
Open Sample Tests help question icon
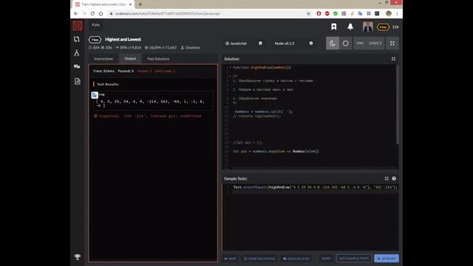[x=394, y=179]
